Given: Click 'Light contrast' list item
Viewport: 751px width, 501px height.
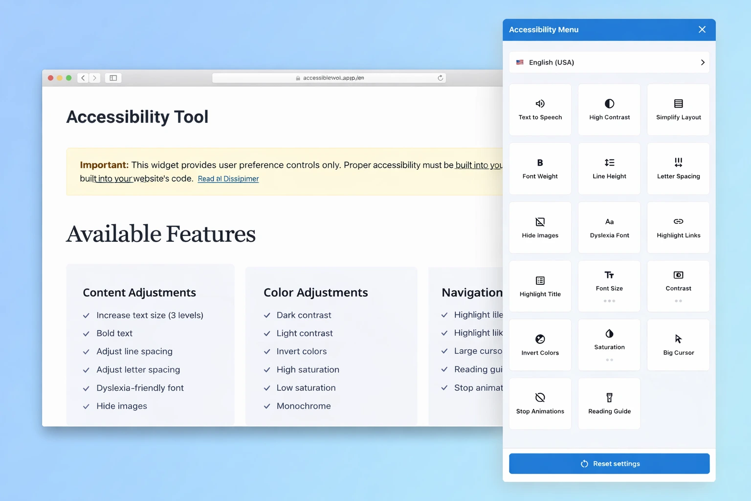Looking at the screenshot, I should (x=305, y=333).
